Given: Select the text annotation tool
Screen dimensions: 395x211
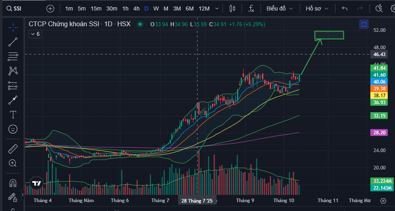Looking at the screenshot, I should point(13,115).
